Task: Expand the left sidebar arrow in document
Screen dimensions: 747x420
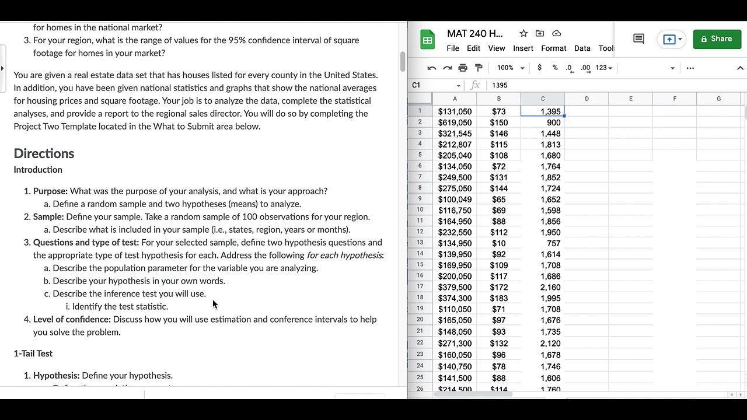Action: 2,68
